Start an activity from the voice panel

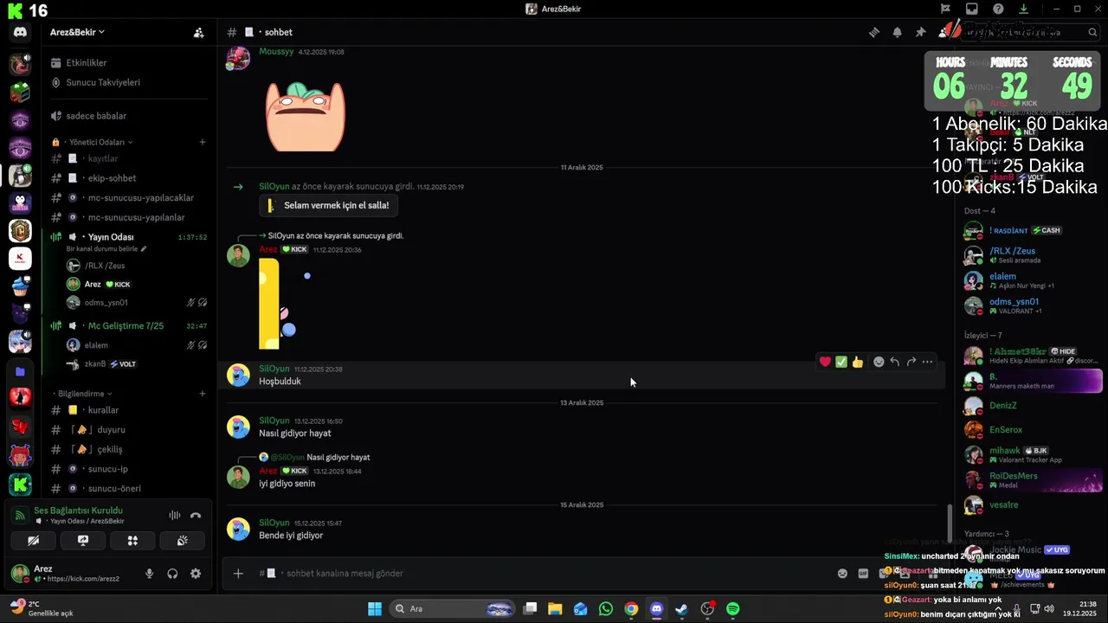tap(132, 540)
